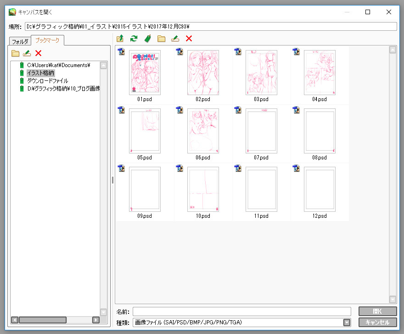Click file type icon of 05.psd
Viewport: 404px width, 334px height.
[x=121, y=110]
